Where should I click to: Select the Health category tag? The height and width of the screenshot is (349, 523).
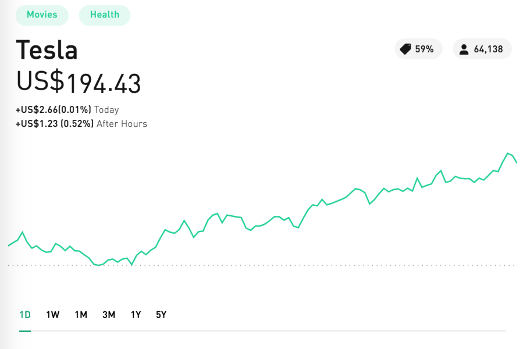pos(105,15)
